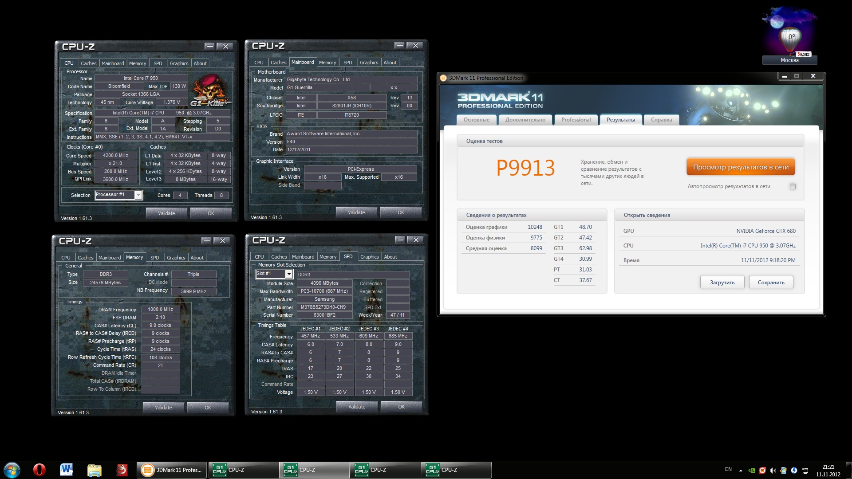The height and width of the screenshot is (479, 852).
Task: Click Validate in the CPU-Z CPU window
Action: click(166, 213)
